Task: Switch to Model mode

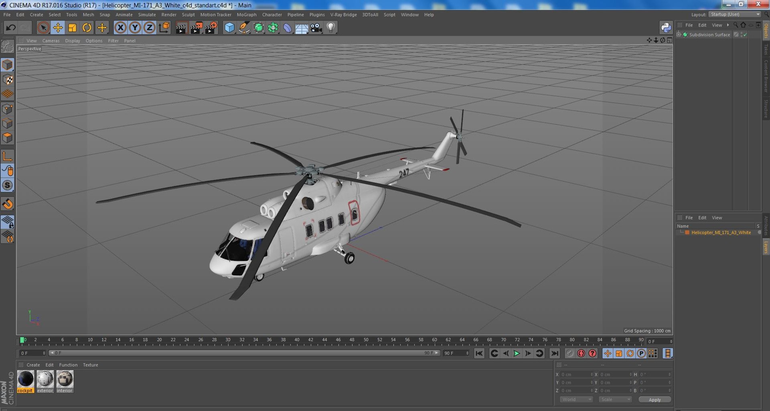Action: click(8, 65)
